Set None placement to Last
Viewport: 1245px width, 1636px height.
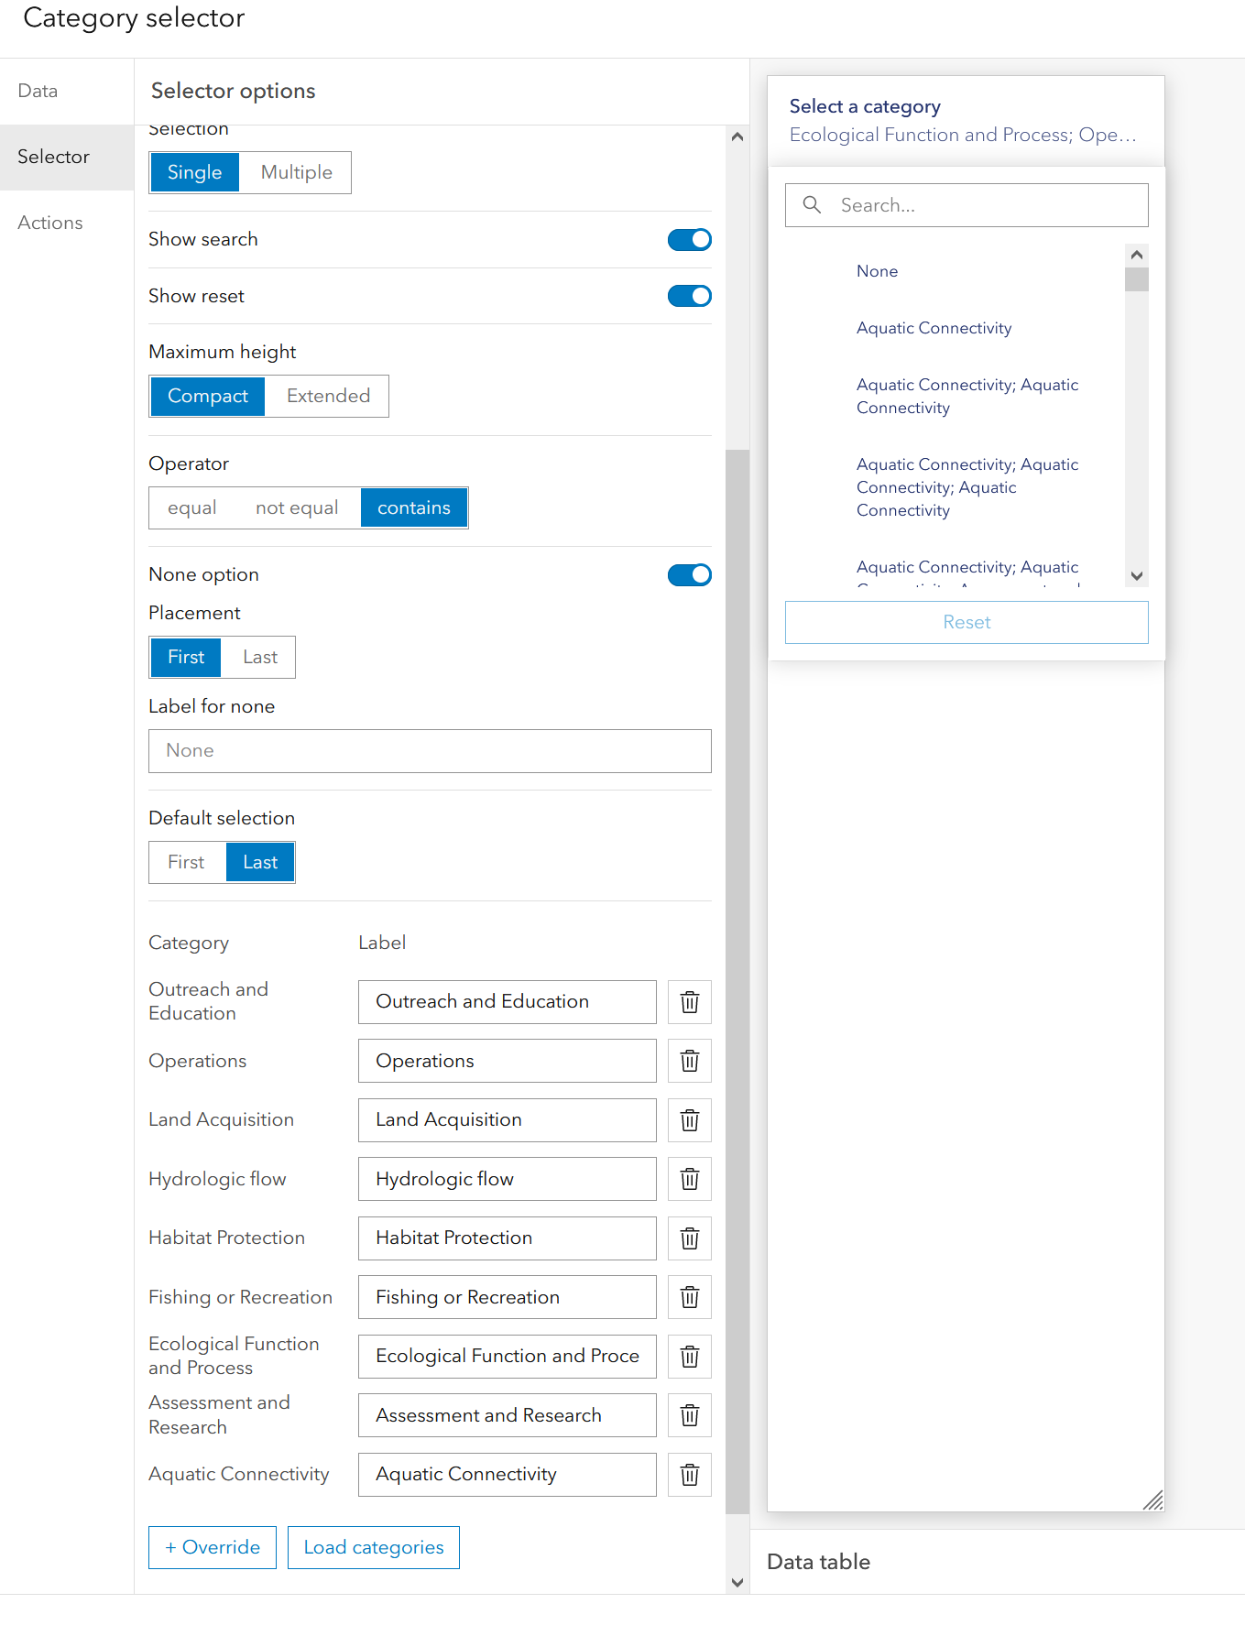260,657
